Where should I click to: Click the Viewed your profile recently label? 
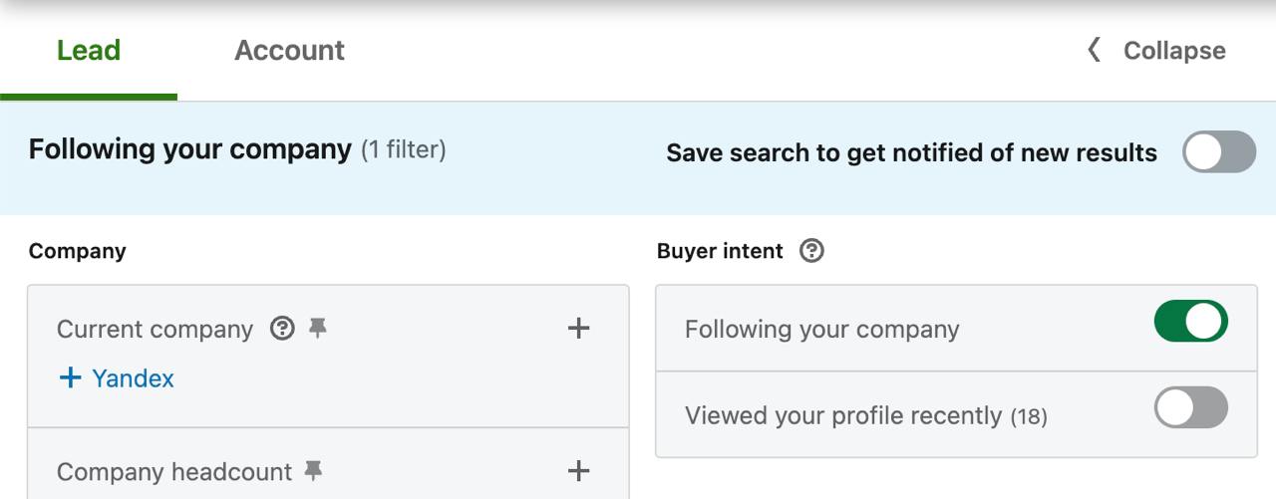click(x=842, y=415)
